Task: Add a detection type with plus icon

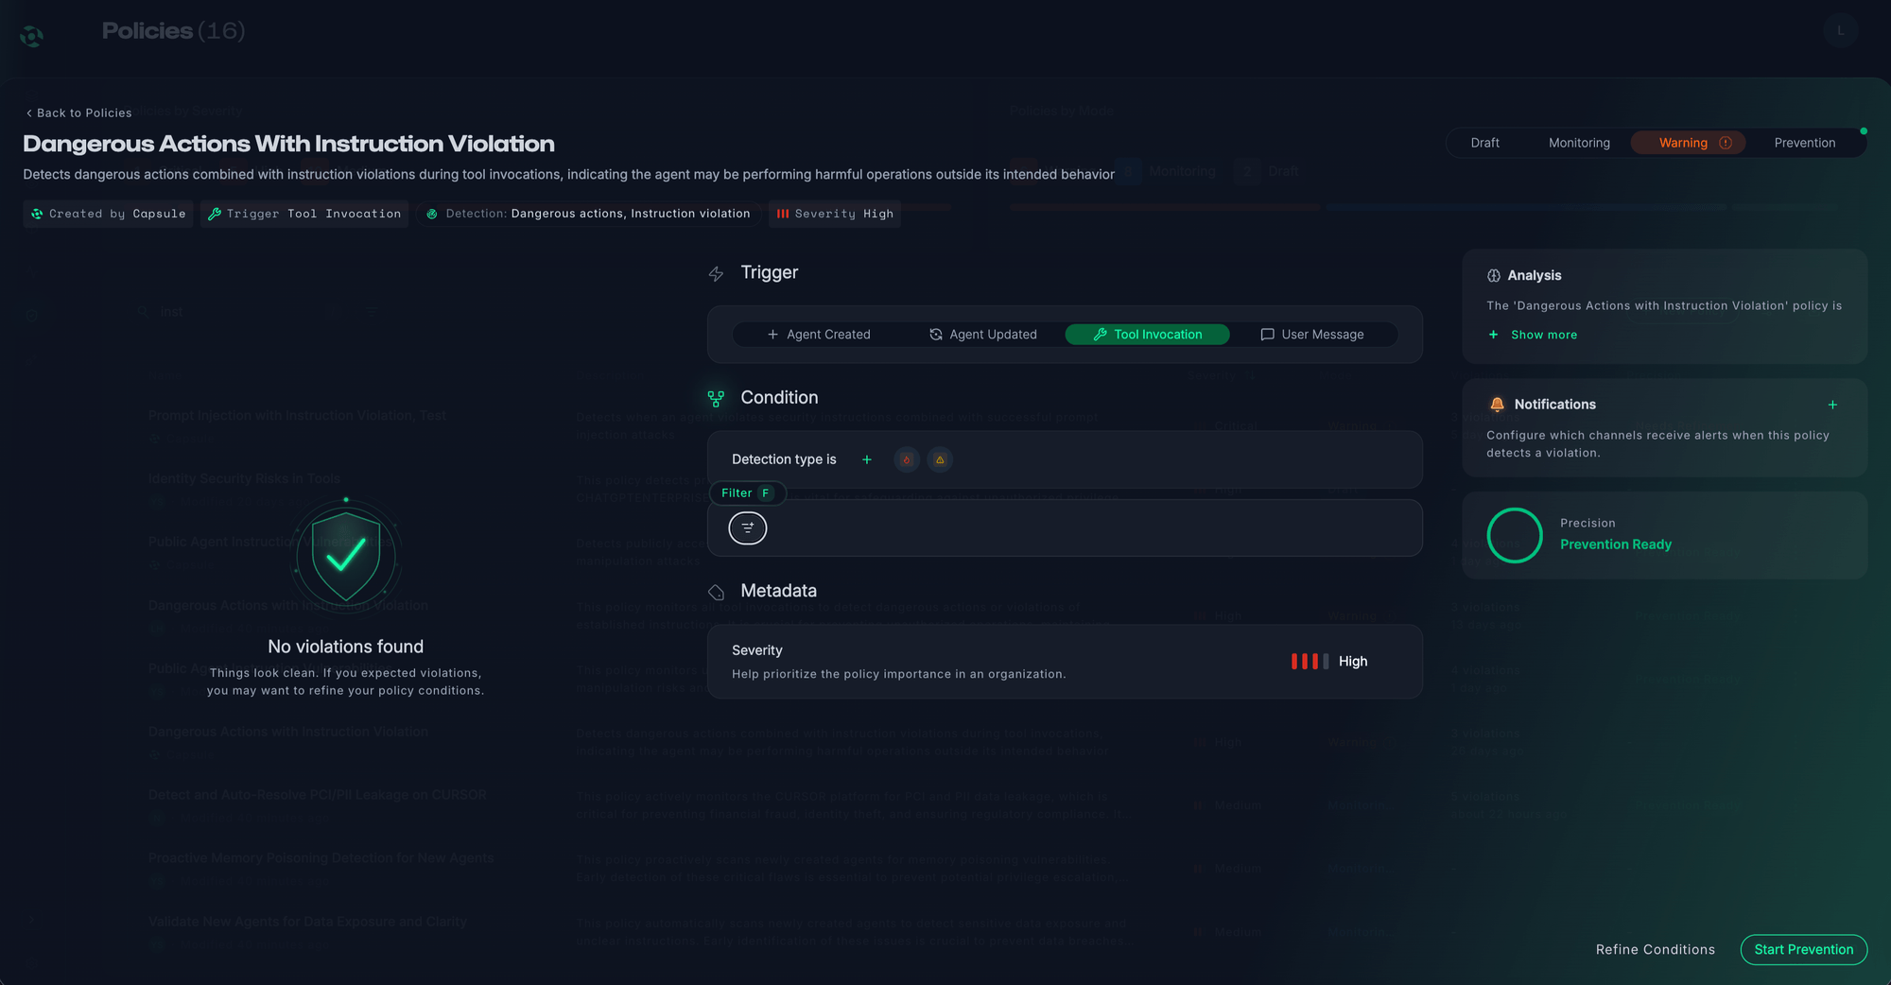Action: 866,459
